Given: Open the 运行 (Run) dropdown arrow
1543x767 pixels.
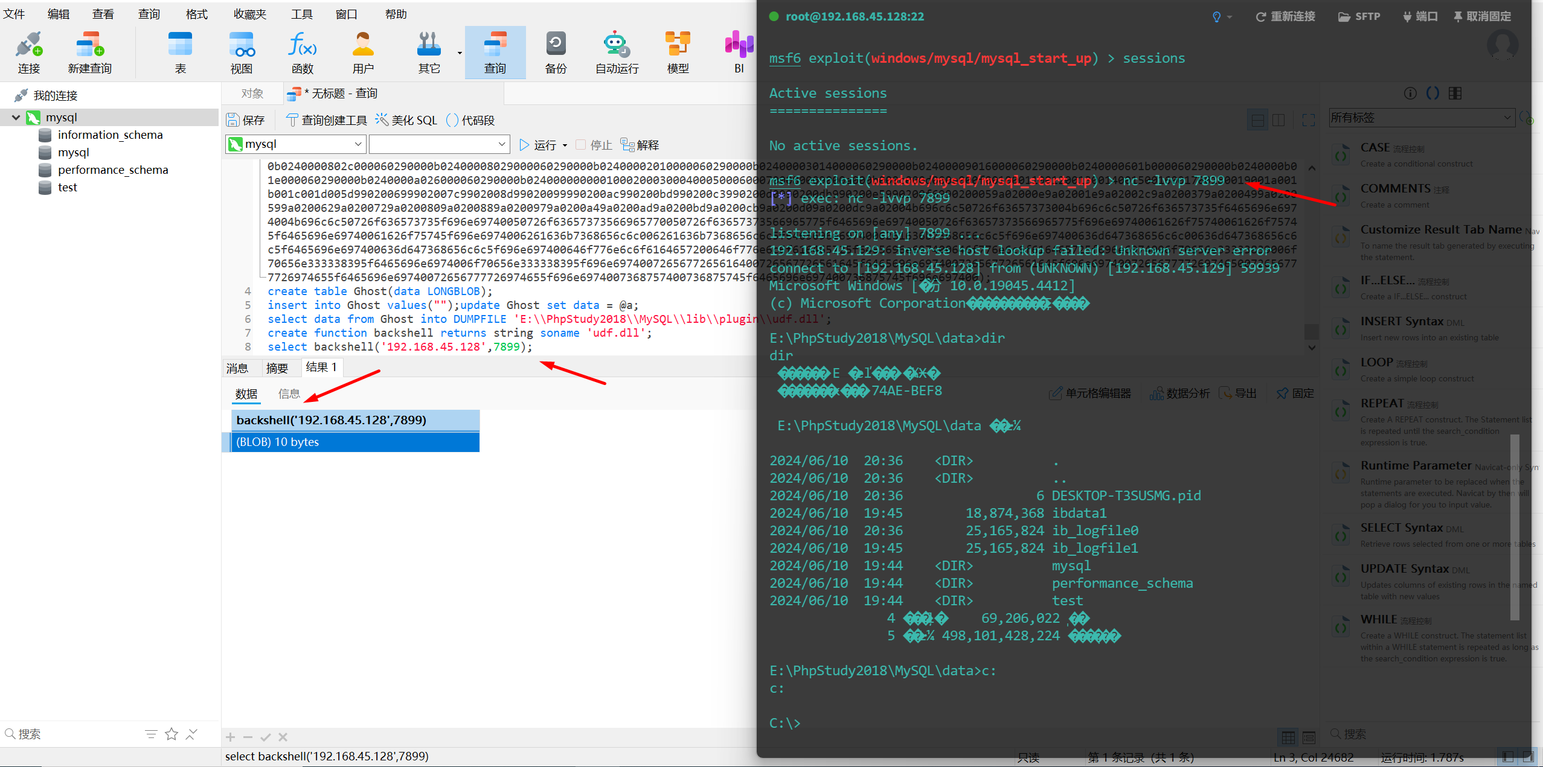Looking at the screenshot, I should pyautogui.click(x=565, y=145).
